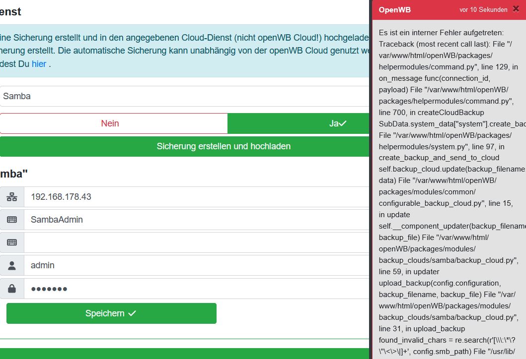Click keyboard icon beside SambaAdmin field
Viewport: 526px width, 359px height.
(x=12, y=220)
